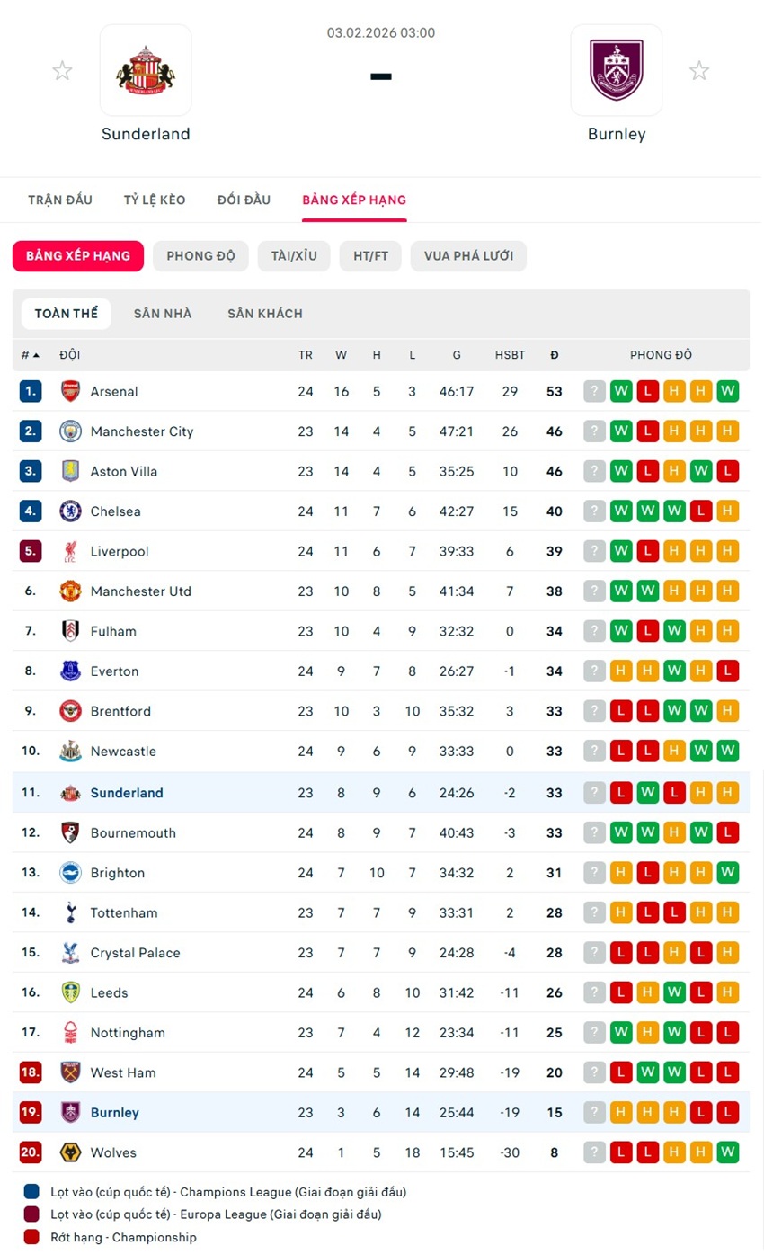The width and height of the screenshot is (764, 1254).
Task: Favorite Burnley with the star icon
Action: [699, 71]
